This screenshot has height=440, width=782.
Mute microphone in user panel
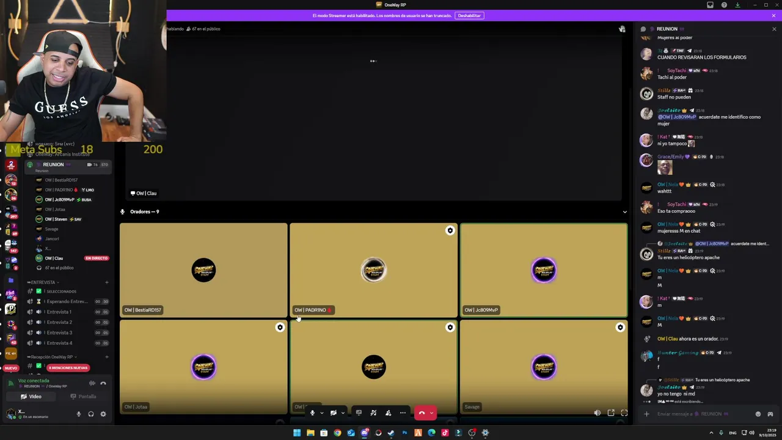78,414
